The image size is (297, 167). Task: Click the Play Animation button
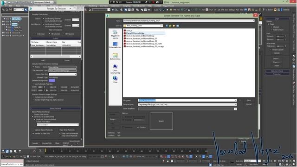(x=271, y=161)
